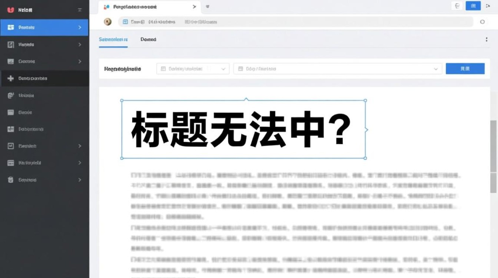Expand the chevron on the ninth sidebar row
Screen dimensions: 498x278
[80, 163]
